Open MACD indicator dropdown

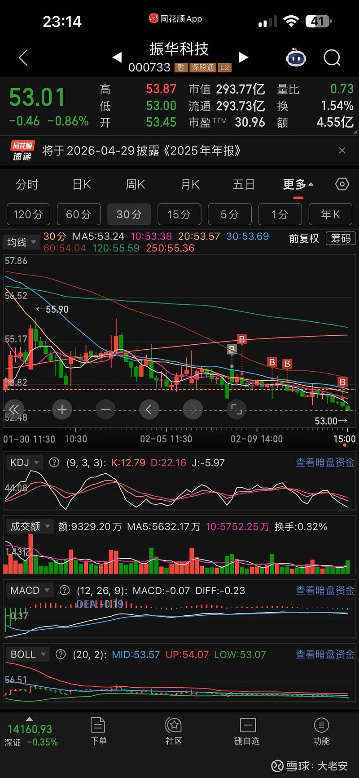[30, 590]
